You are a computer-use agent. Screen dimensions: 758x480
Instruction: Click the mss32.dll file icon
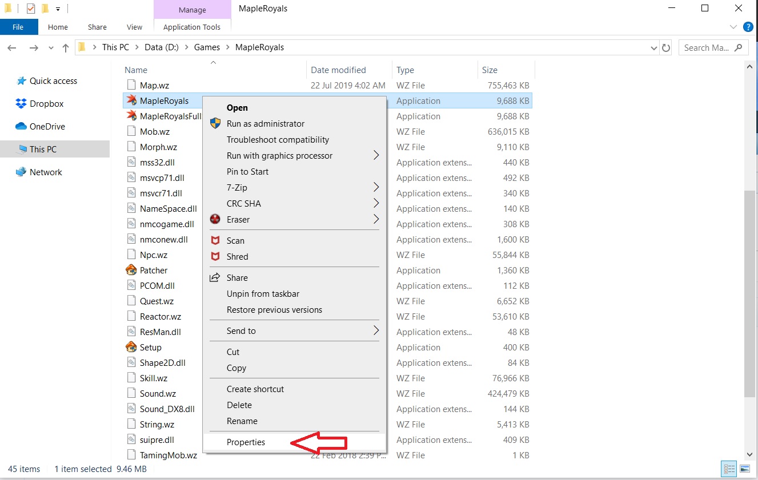(131, 163)
